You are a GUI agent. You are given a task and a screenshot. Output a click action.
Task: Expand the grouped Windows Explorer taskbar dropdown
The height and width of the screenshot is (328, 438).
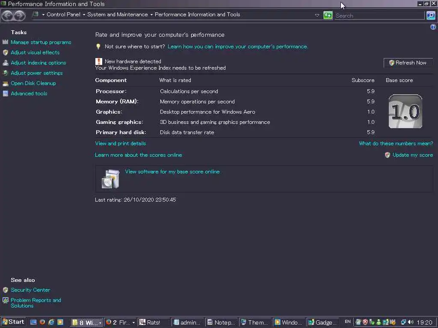100,323
